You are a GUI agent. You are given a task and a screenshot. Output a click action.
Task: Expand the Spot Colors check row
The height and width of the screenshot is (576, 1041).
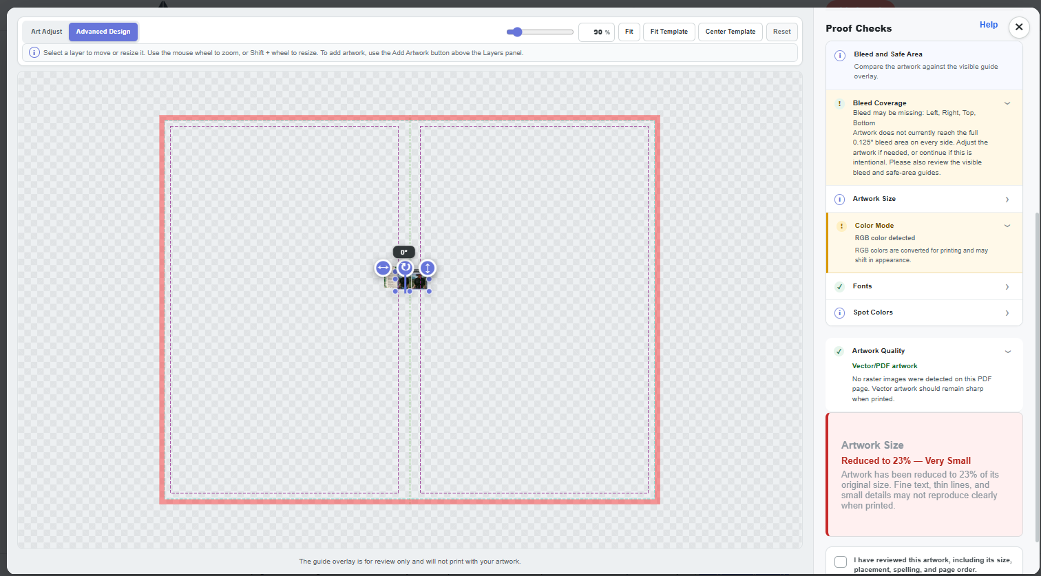coord(1007,313)
